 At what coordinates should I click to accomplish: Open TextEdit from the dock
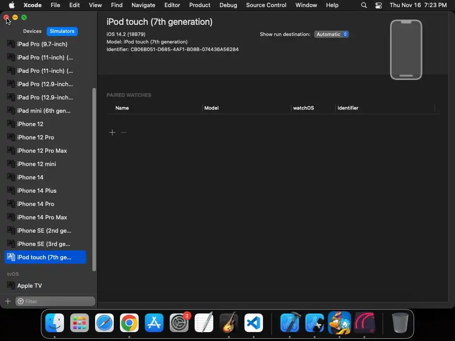(x=204, y=323)
